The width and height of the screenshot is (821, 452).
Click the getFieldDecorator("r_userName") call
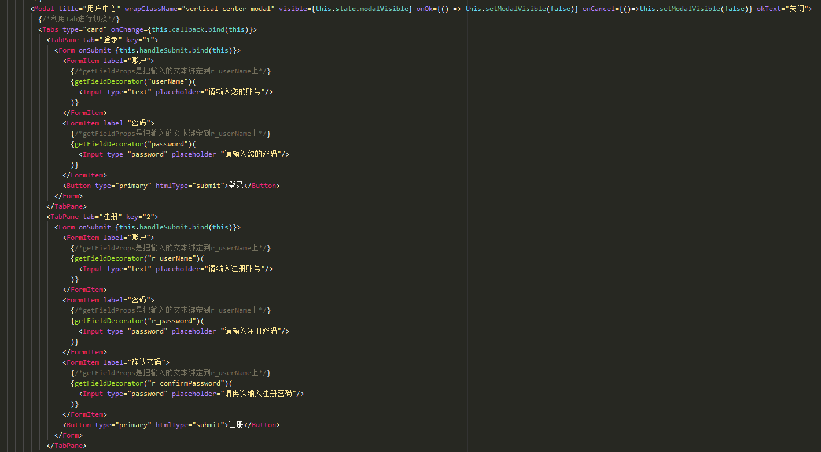click(138, 258)
